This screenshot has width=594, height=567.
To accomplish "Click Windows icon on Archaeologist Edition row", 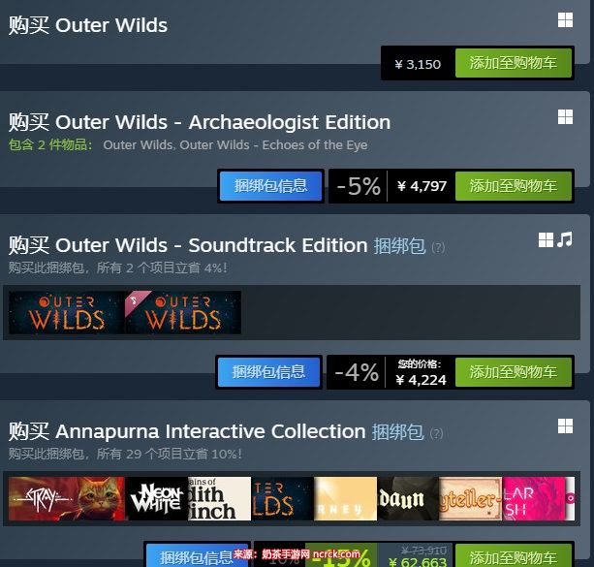I will 565,116.
